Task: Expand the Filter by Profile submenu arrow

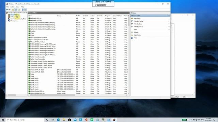Action: pos(169,21)
